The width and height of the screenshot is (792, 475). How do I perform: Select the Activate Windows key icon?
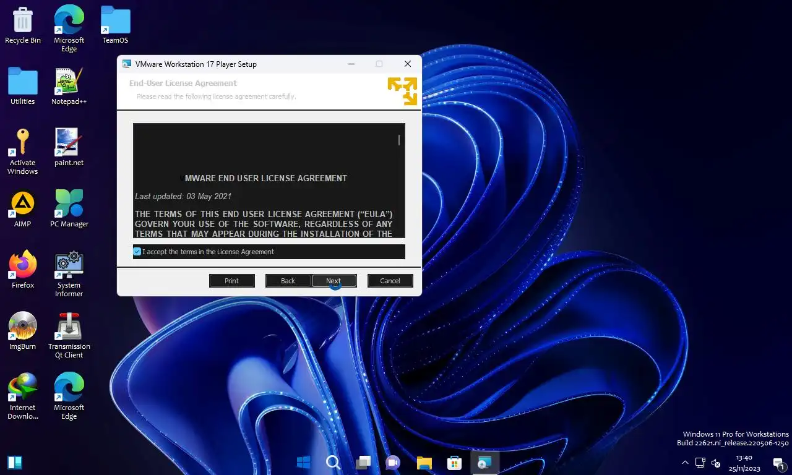[23, 152]
